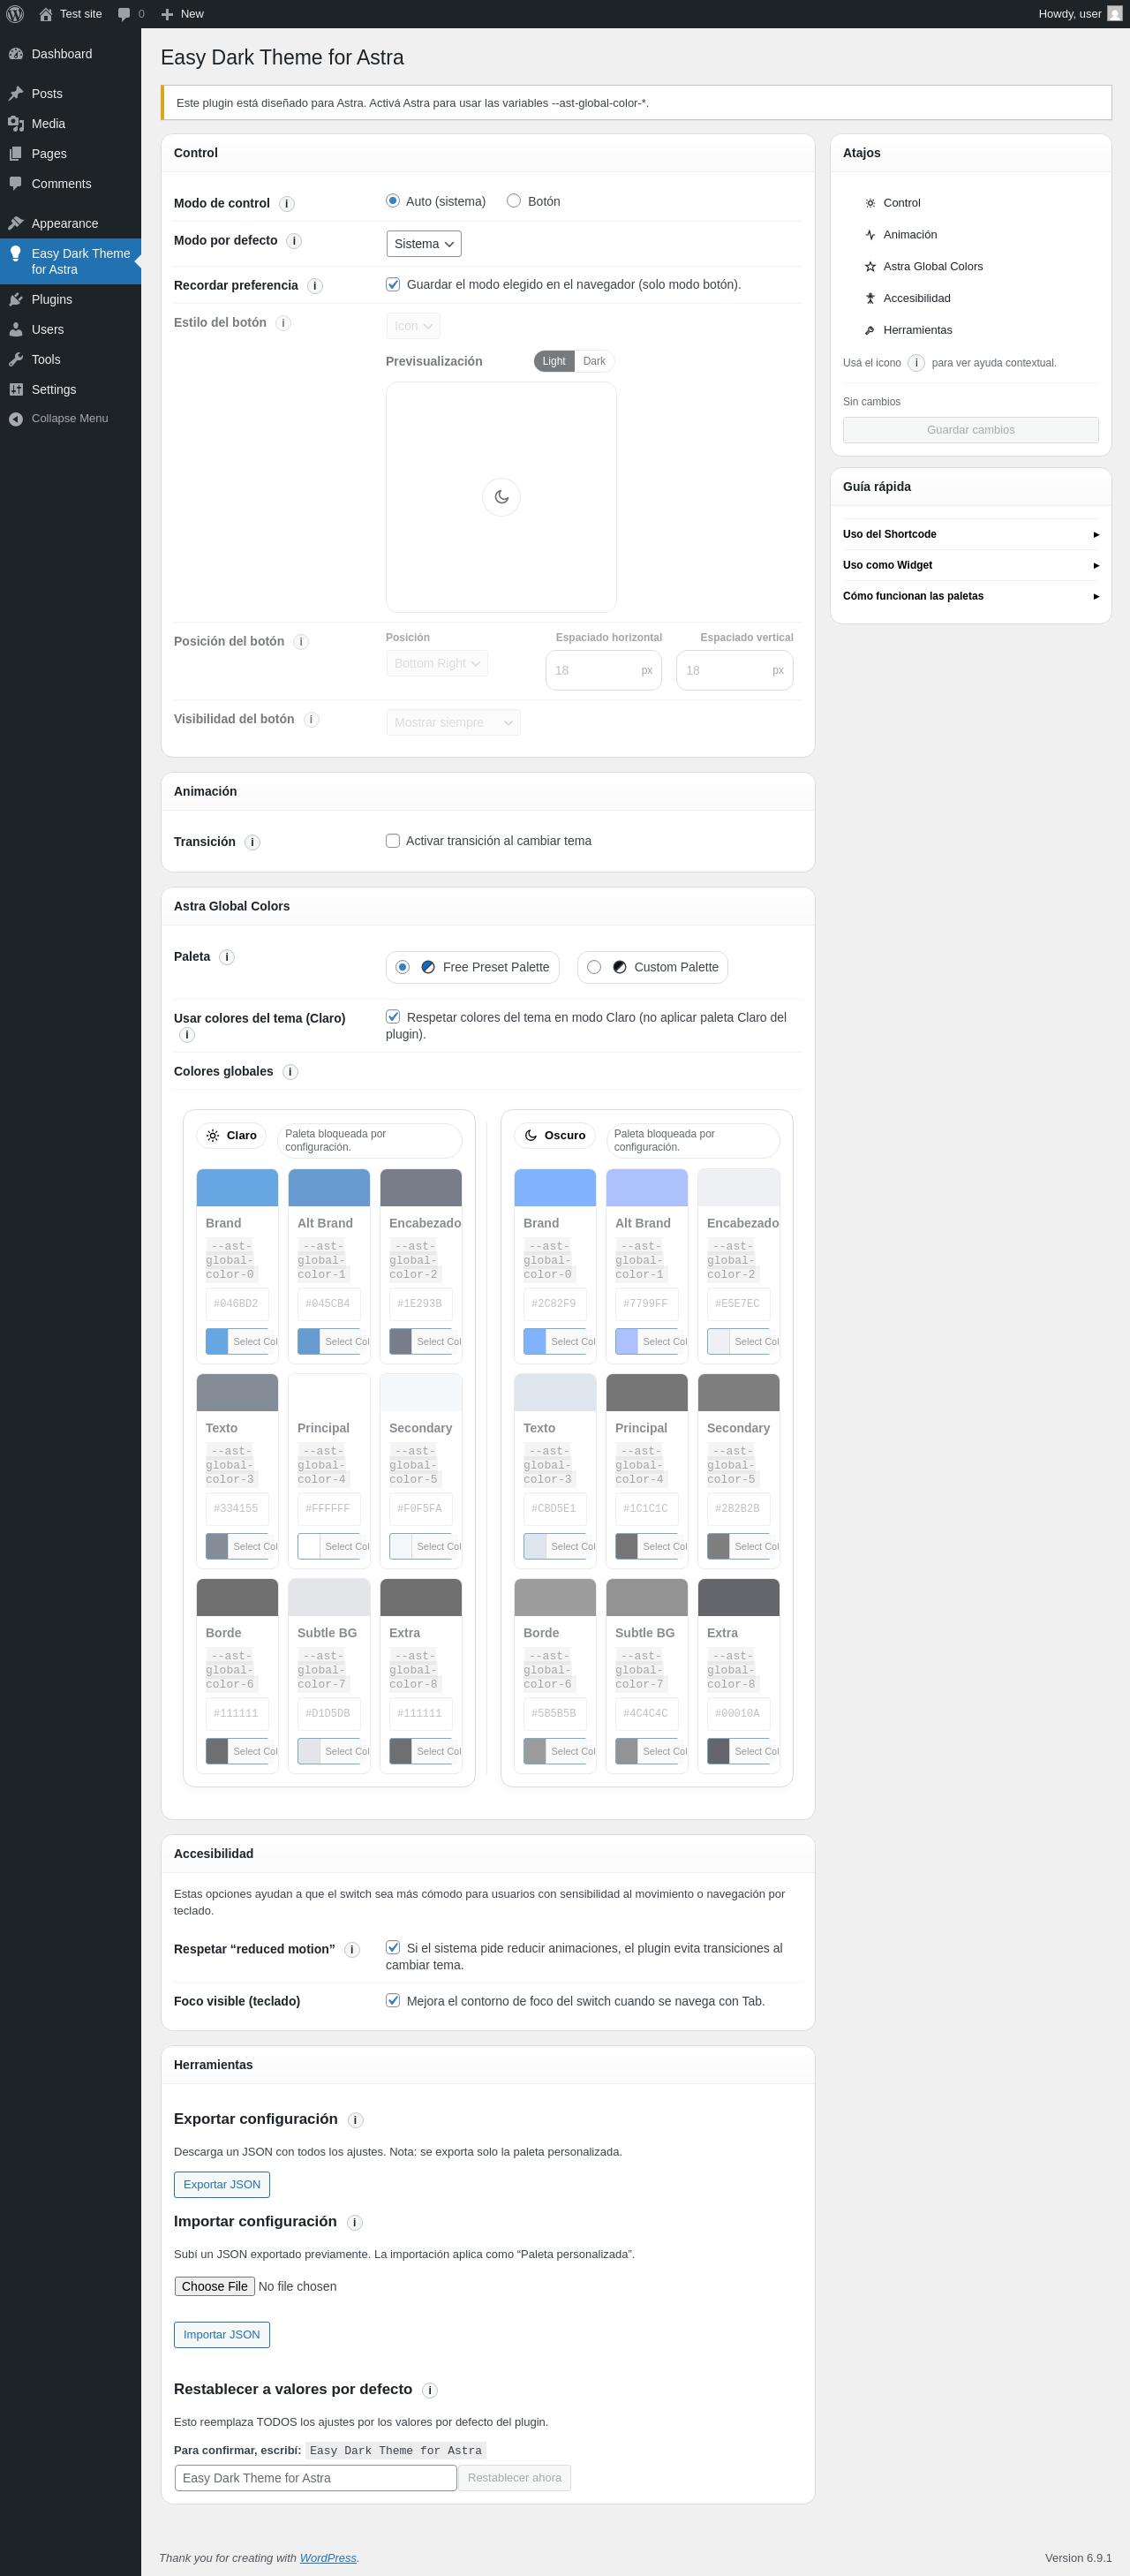The width and height of the screenshot is (1130, 2576).
Task: Click Choose File button
Action: [x=215, y=2287]
